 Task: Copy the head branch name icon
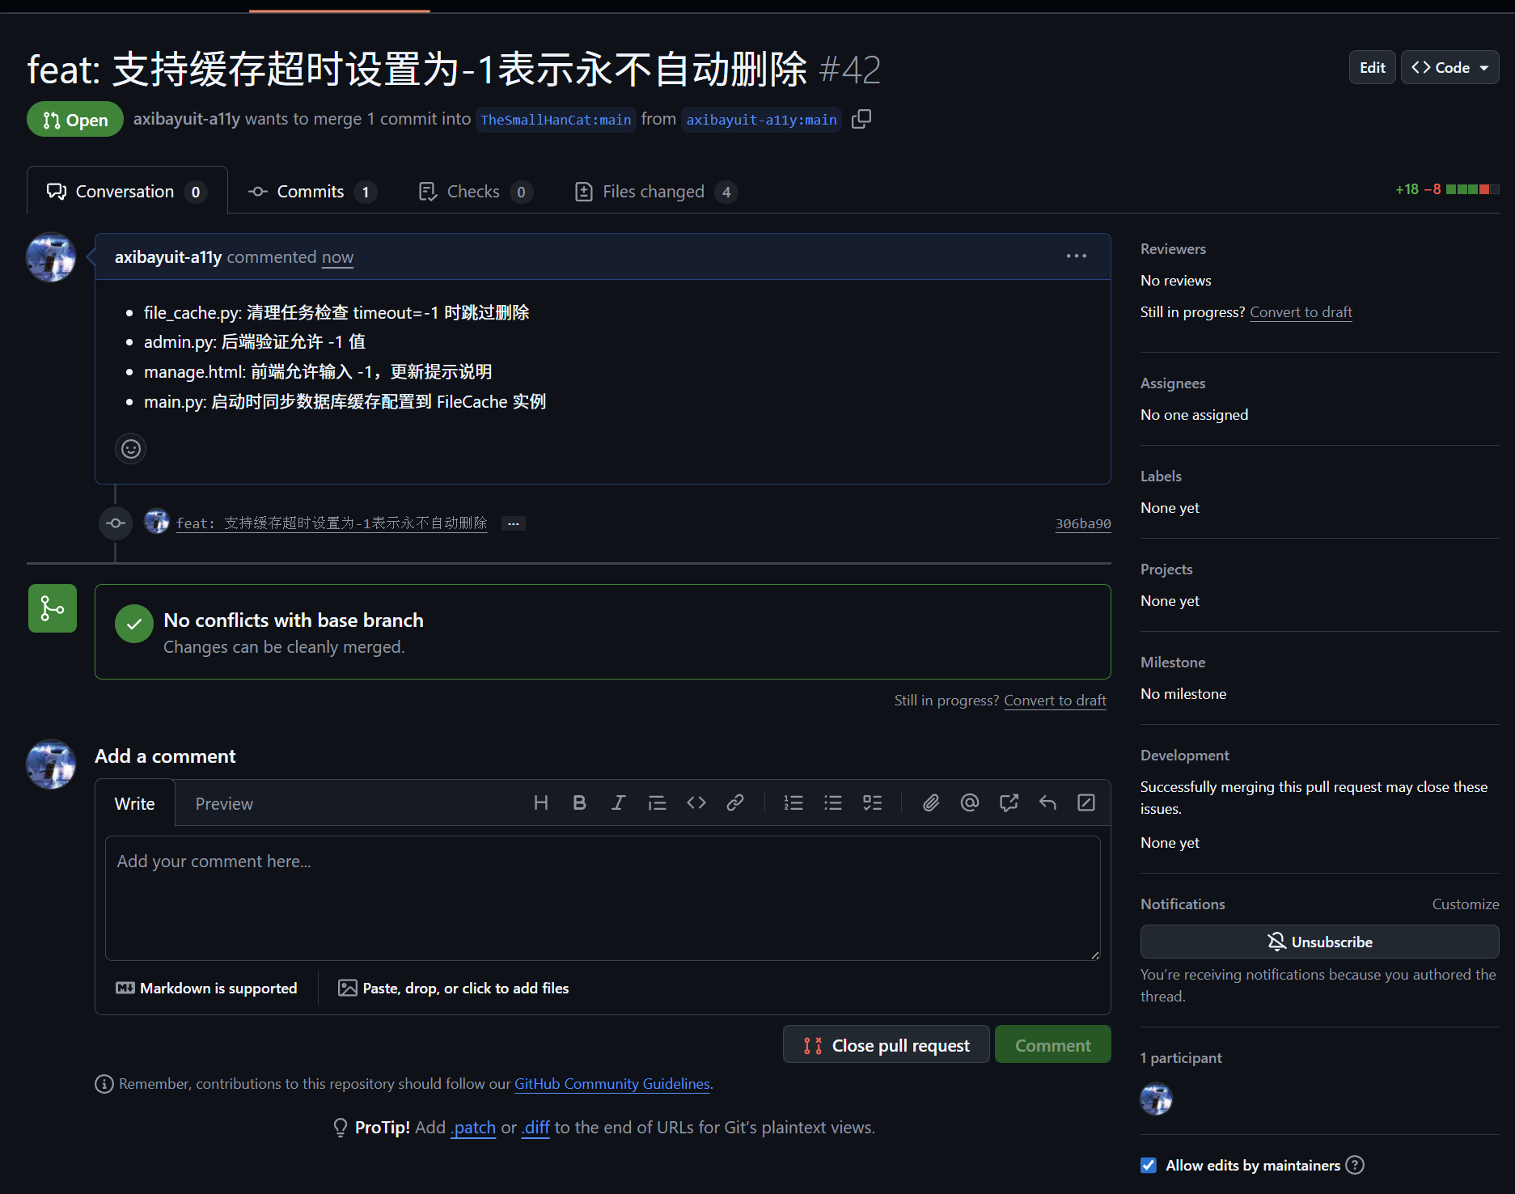pyautogui.click(x=861, y=119)
